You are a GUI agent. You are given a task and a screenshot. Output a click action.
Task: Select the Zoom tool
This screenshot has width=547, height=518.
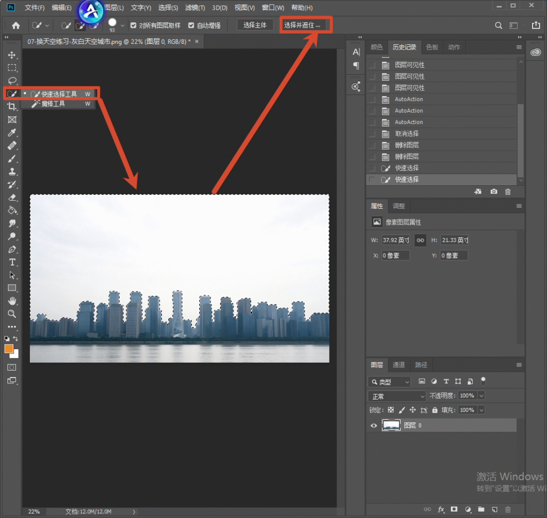click(x=12, y=313)
